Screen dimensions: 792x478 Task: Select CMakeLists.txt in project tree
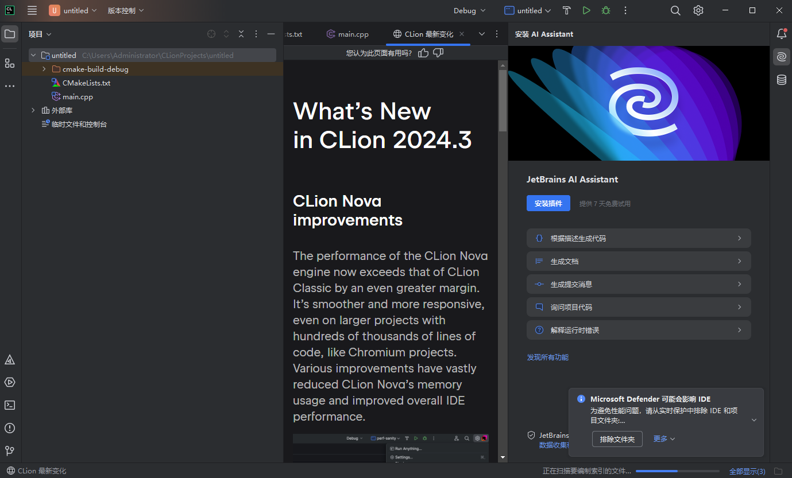point(86,83)
